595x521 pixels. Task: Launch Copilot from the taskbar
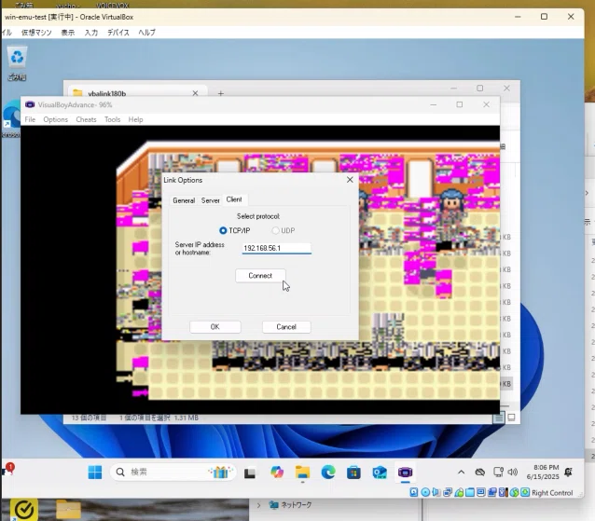point(277,473)
